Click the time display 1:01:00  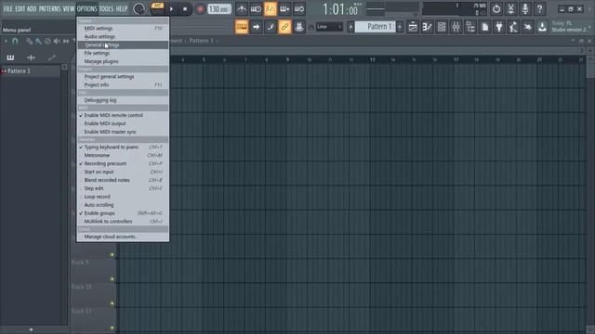point(340,9)
